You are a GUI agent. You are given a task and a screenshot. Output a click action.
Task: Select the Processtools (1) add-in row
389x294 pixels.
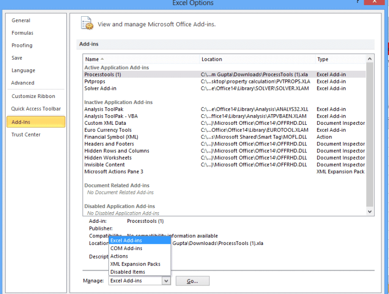[224, 74]
